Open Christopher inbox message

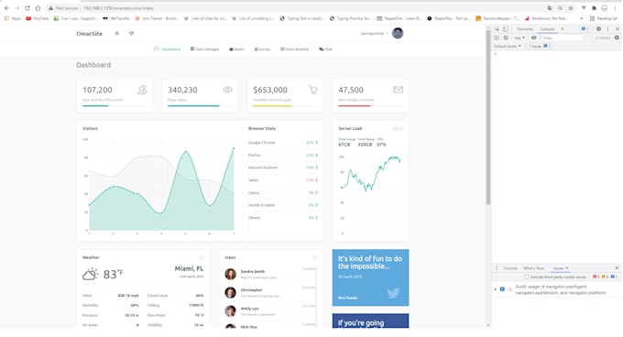[x=270, y=292]
